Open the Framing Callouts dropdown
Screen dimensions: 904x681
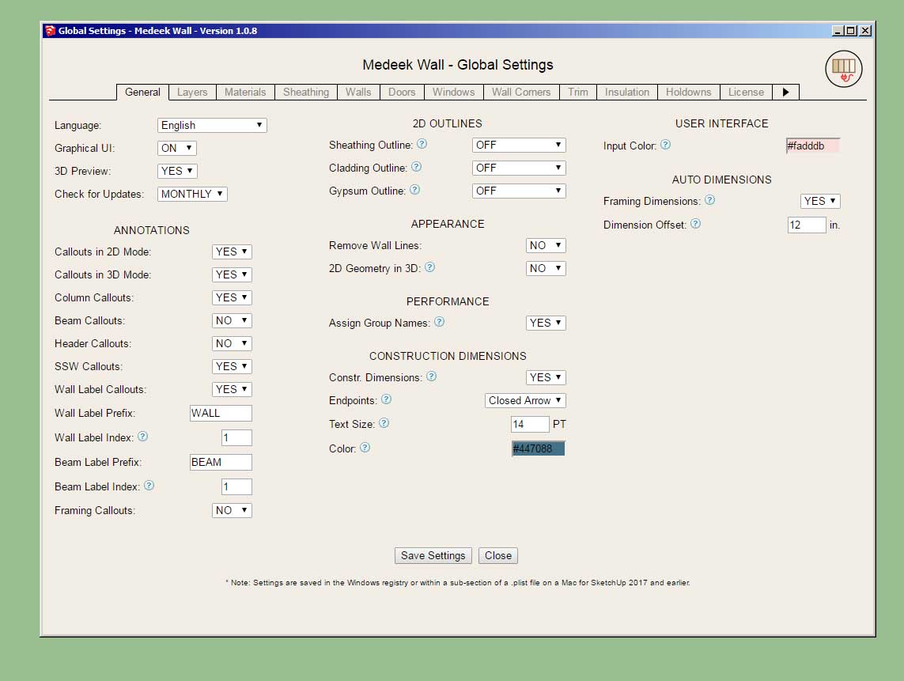232,510
